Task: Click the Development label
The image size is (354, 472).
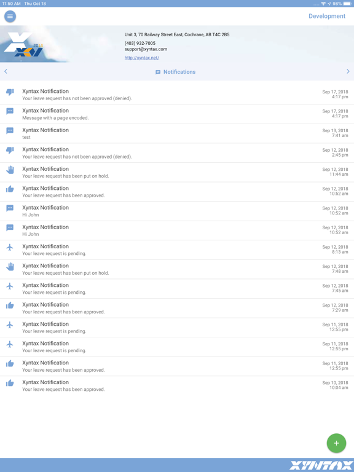Action: [x=327, y=16]
